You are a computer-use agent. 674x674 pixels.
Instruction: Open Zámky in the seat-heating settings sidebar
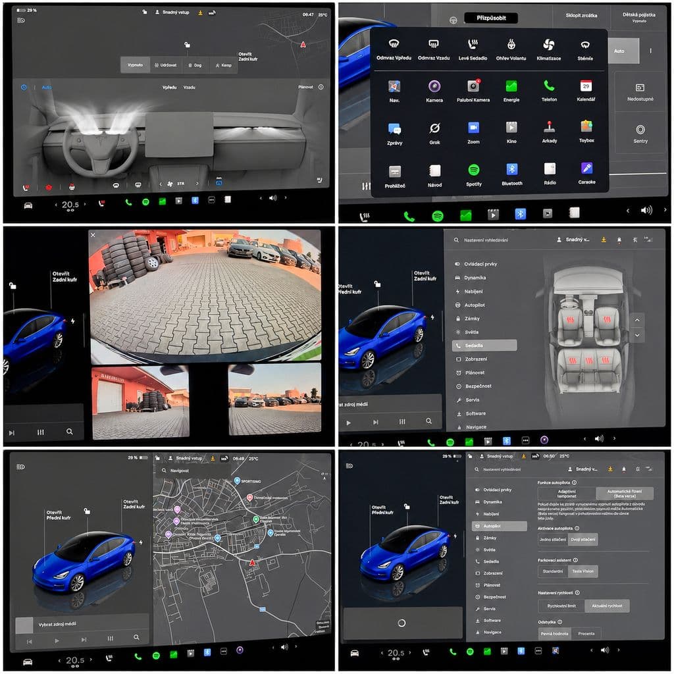pos(471,319)
